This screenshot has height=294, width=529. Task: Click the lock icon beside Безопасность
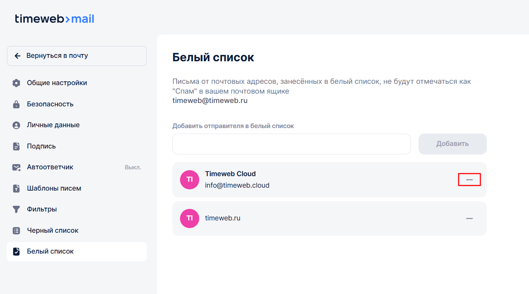pyautogui.click(x=16, y=104)
